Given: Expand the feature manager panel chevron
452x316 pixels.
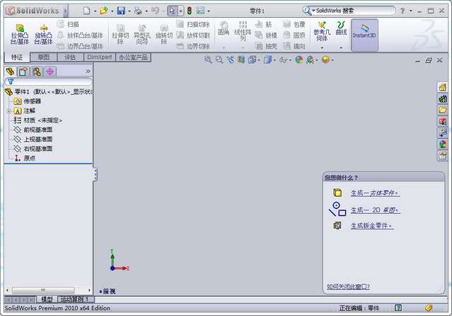Looking at the screenshot, I should [x=88, y=72].
